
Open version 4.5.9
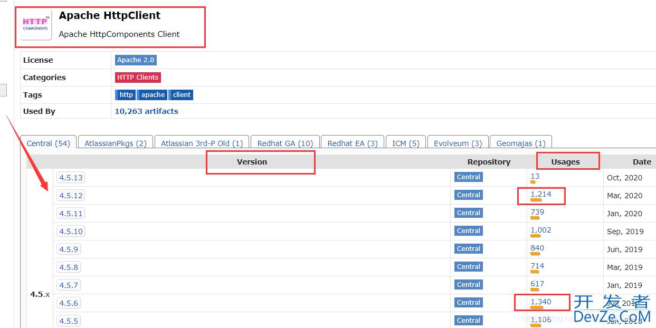click(69, 249)
